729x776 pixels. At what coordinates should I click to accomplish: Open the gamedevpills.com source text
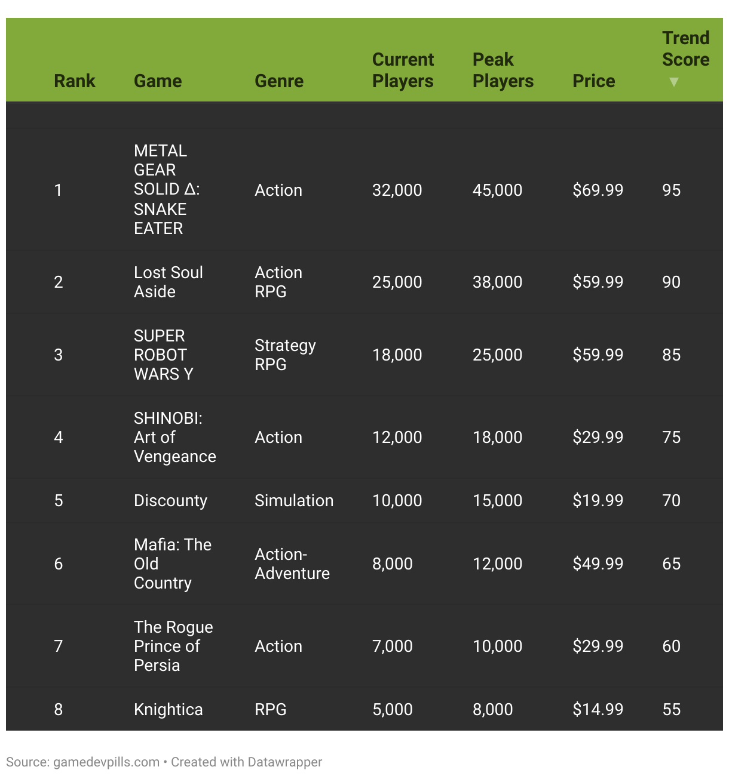coord(106,762)
